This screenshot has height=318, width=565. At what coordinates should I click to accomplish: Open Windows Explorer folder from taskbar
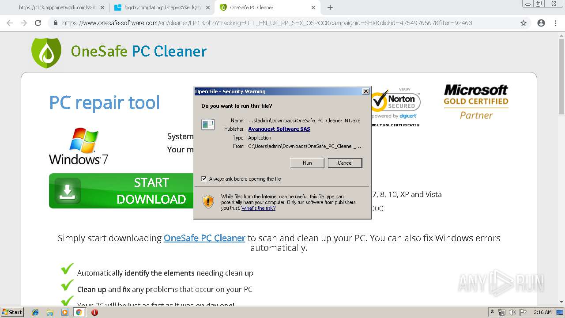click(50, 312)
